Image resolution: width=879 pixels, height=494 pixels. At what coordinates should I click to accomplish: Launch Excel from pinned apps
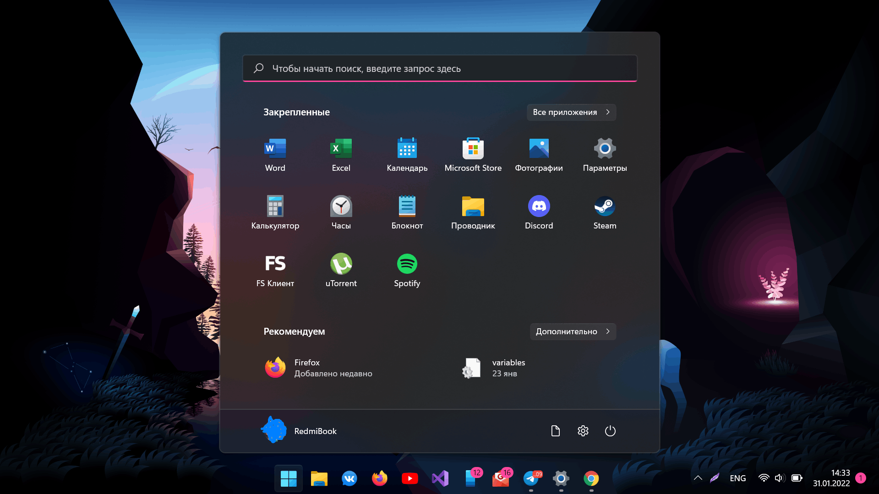coord(341,155)
